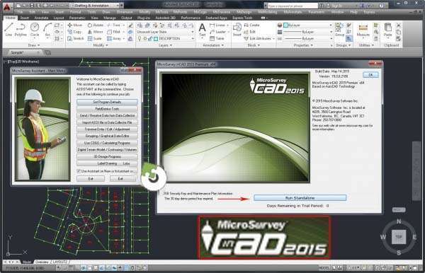
Task: Open the Dimension menu
Action: [x=125, y=12]
